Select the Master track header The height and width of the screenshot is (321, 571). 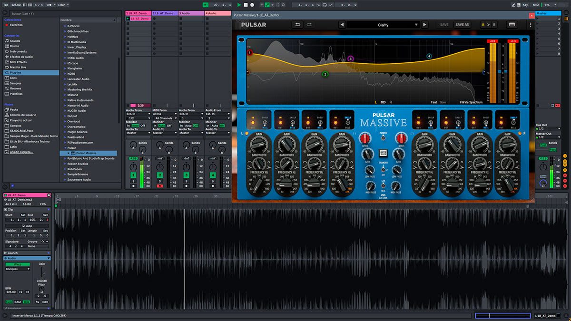[548, 13]
